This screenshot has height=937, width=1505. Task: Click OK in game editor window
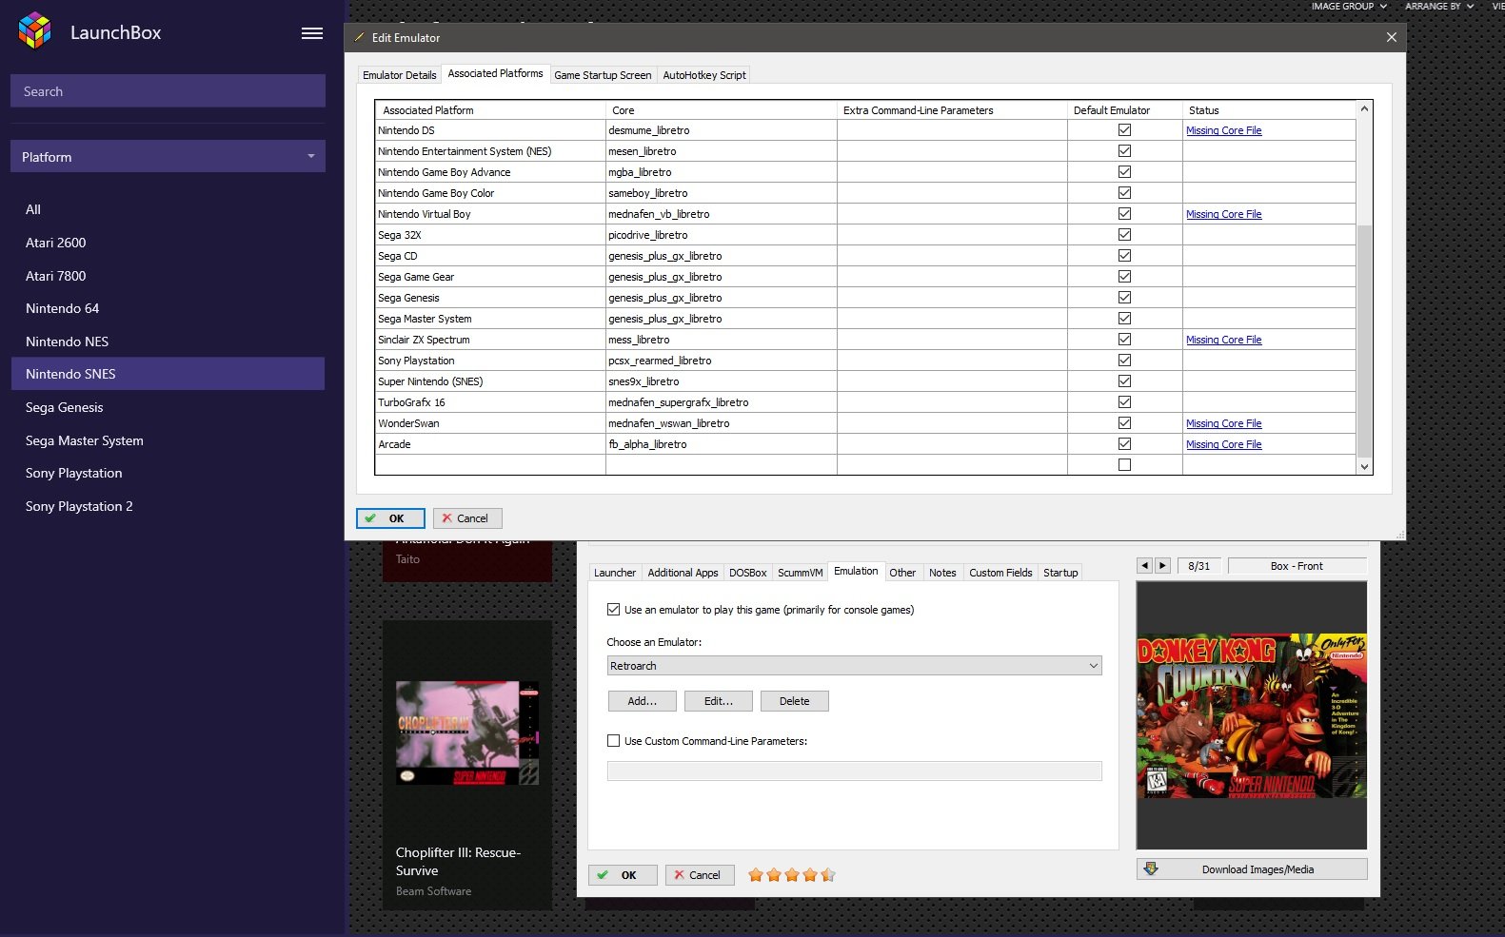click(623, 875)
